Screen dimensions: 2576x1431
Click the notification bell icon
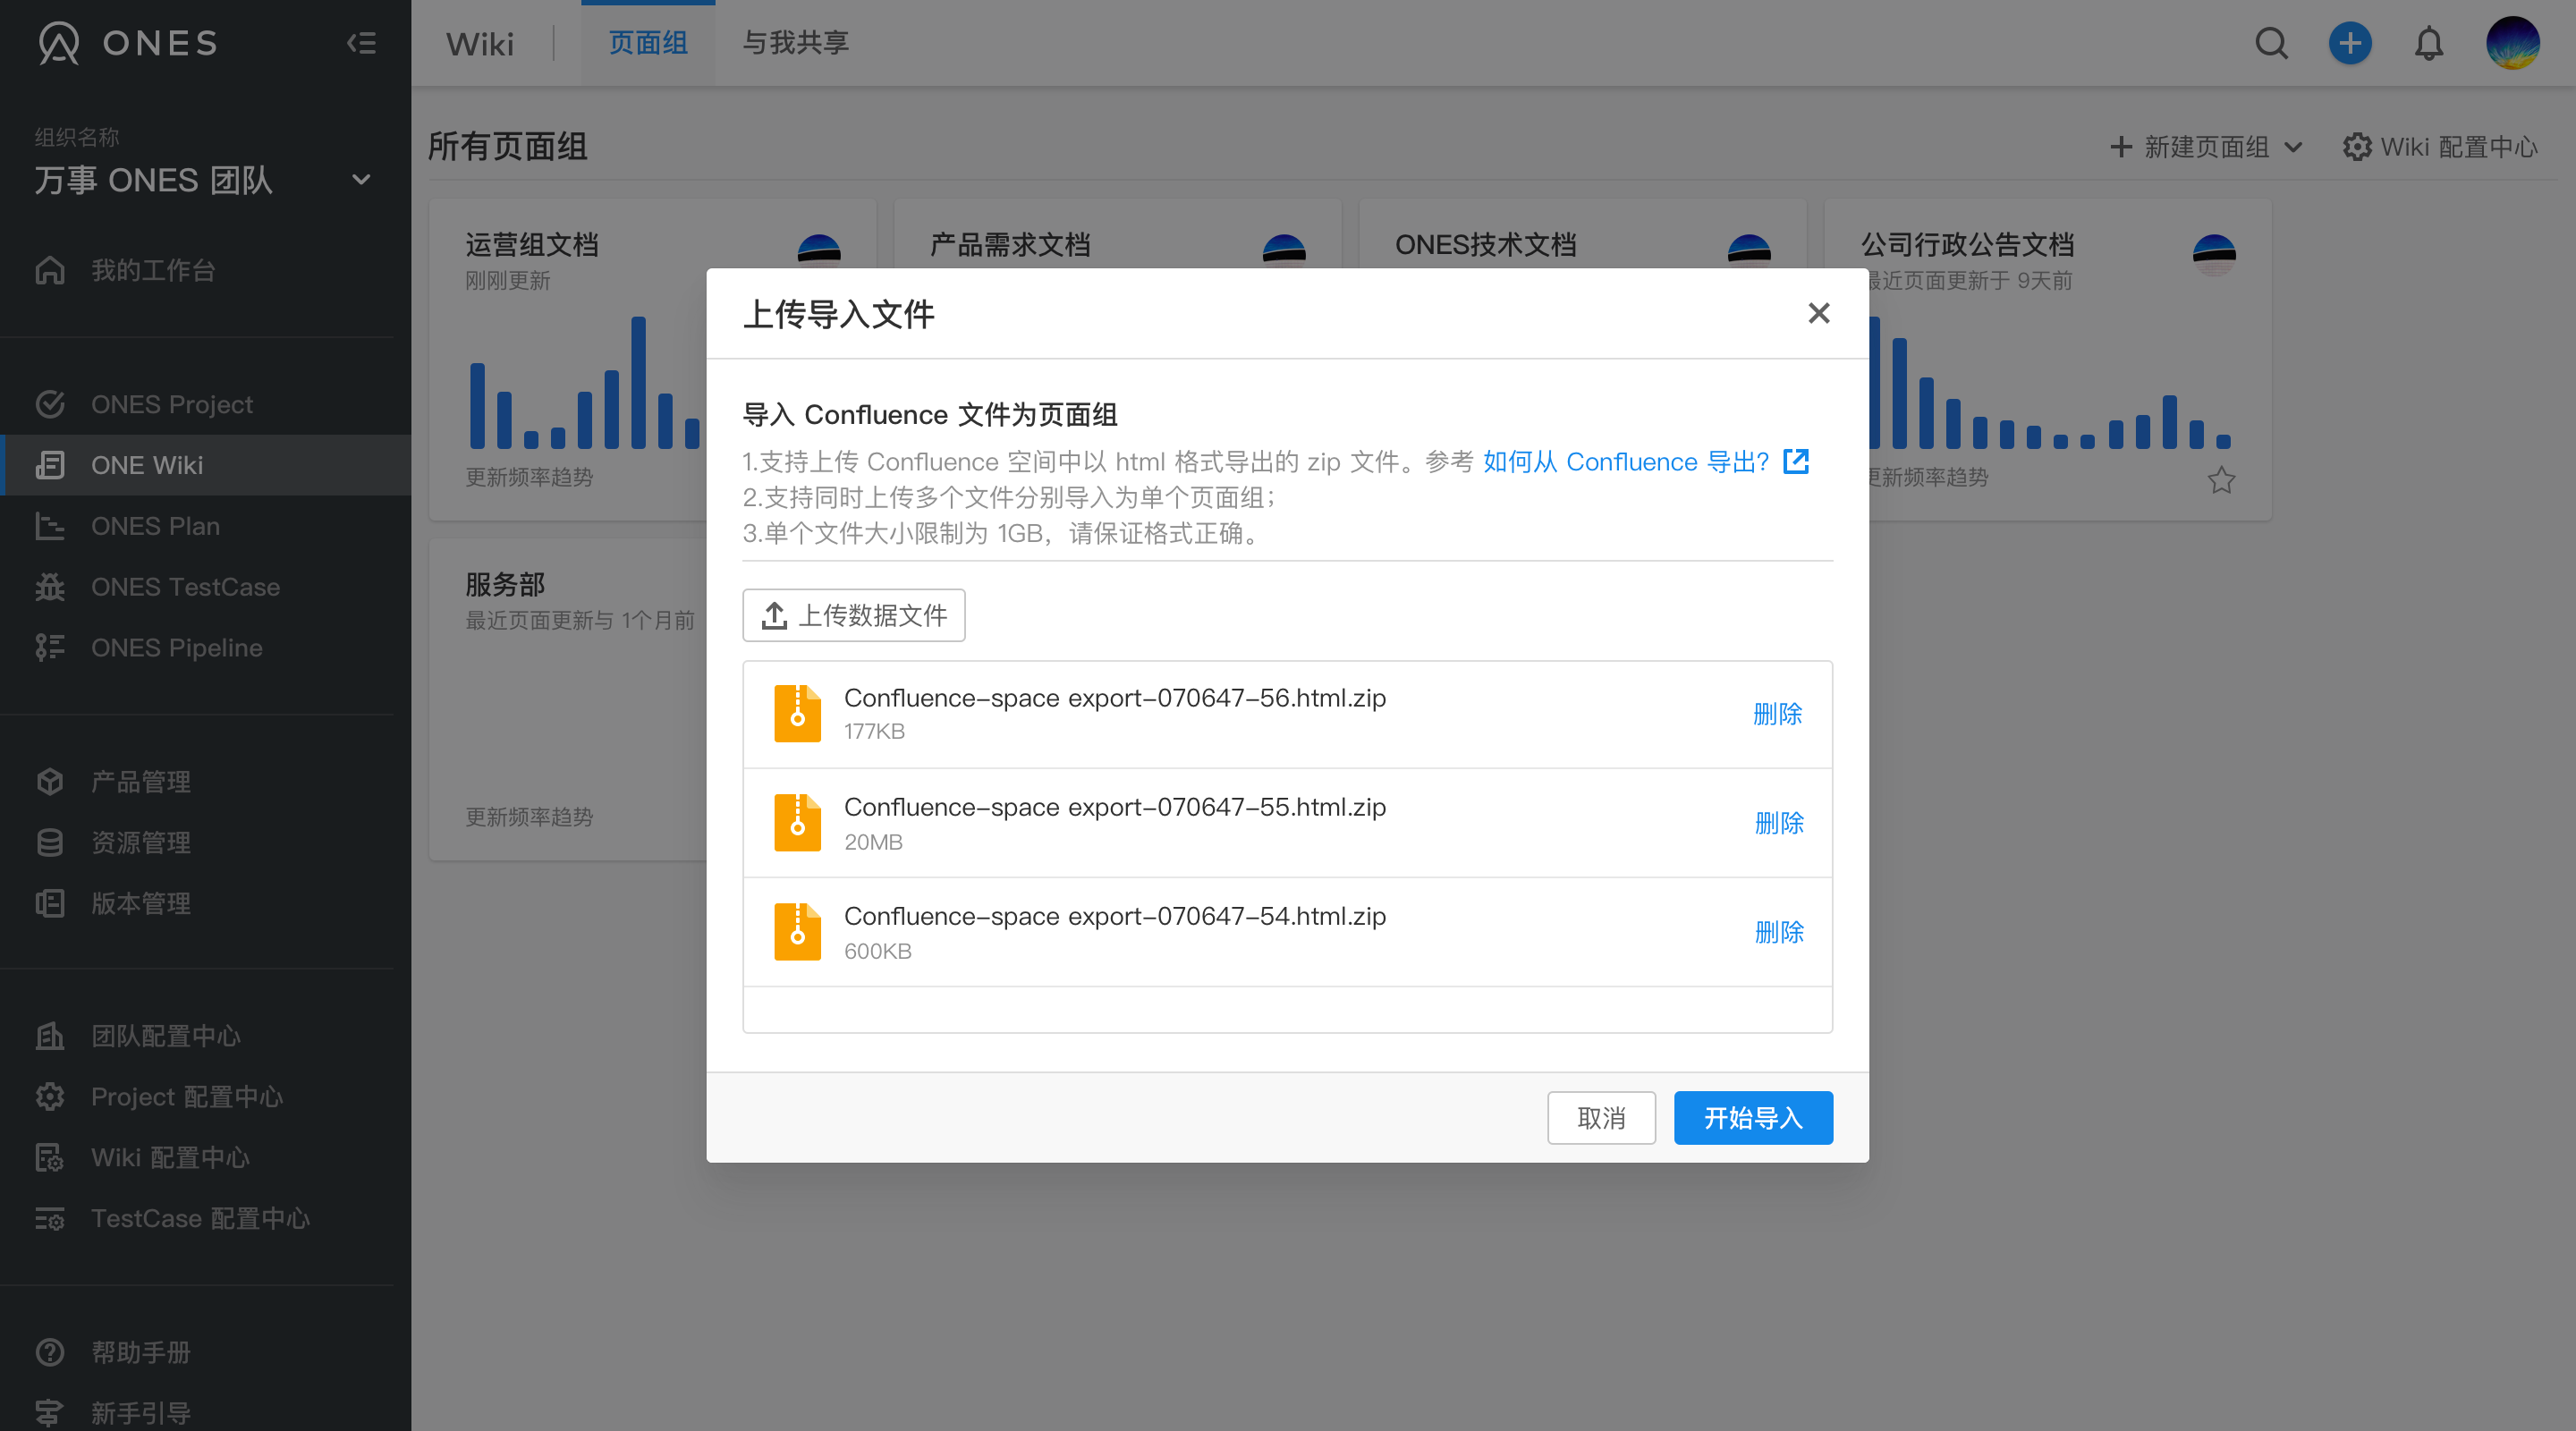tap(2428, 43)
